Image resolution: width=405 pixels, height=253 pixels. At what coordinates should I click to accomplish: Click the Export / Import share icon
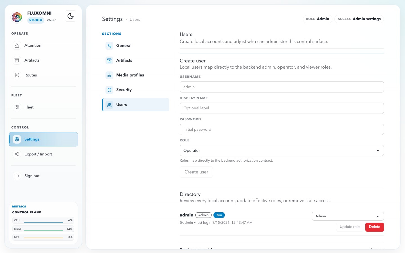(17, 154)
